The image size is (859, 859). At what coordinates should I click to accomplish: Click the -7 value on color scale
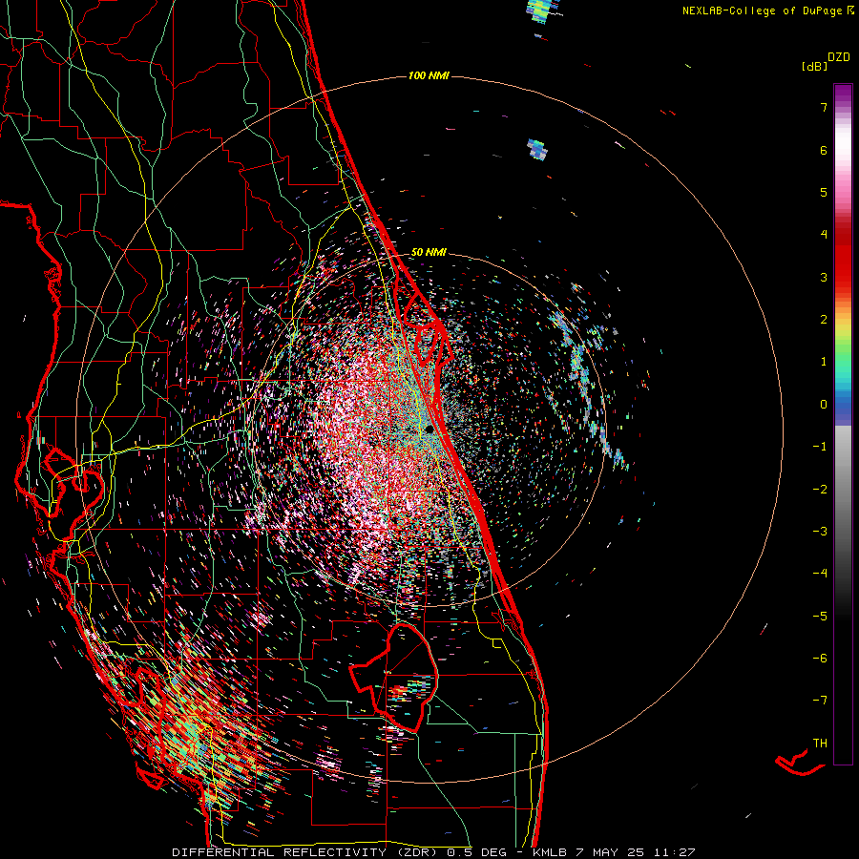click(x=820, y=701)
